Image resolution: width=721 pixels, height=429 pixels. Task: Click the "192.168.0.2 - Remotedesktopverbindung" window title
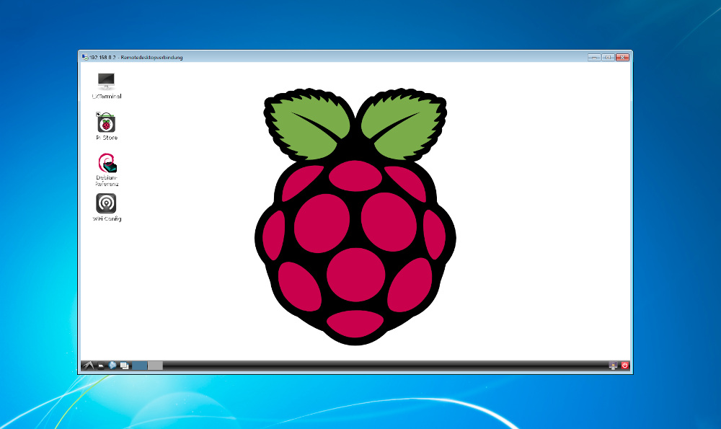click(x=136, y=58)
